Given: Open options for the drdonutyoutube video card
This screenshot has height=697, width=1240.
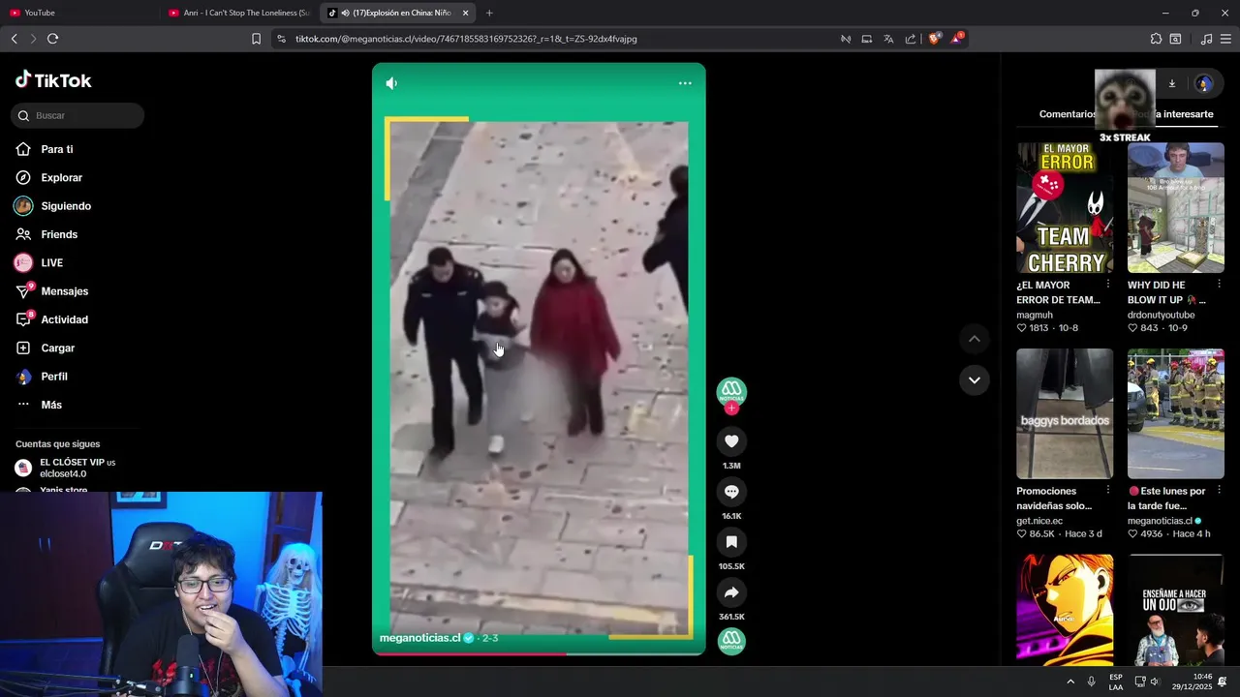Looking at the screenshot, I should [x=1219, y=284].
